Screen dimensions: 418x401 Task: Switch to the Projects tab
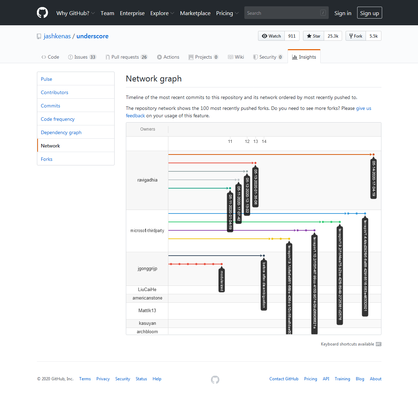204,57
